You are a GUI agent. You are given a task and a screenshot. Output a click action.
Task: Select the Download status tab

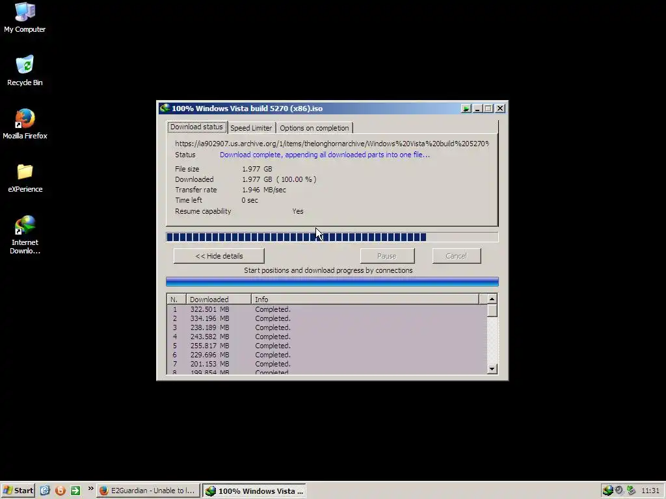pyautogui.click(x=196, y=127)
